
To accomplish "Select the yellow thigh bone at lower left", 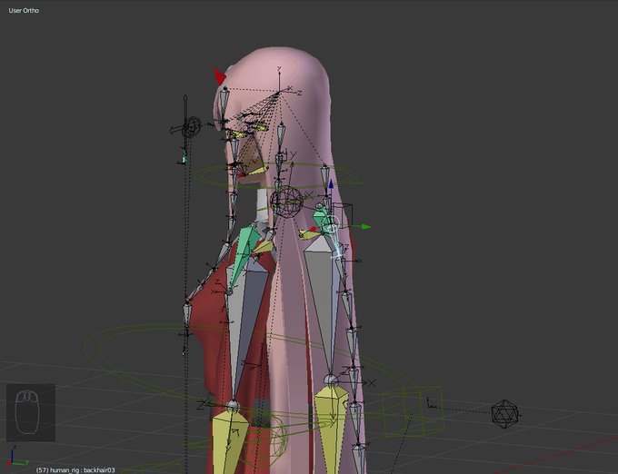I will 229,441.
